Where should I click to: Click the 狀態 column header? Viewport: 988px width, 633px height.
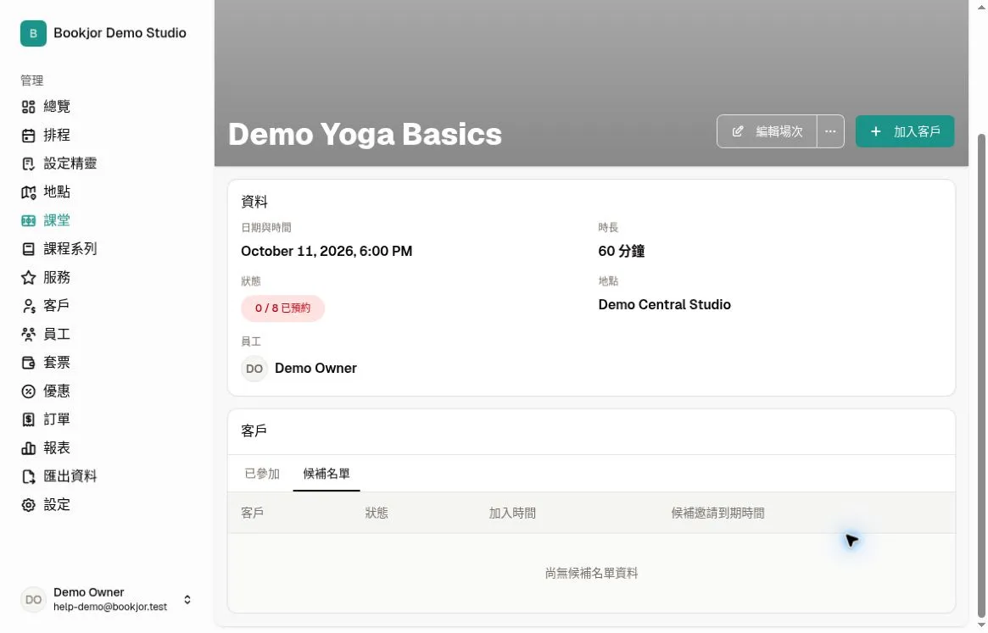click(377, 514)
